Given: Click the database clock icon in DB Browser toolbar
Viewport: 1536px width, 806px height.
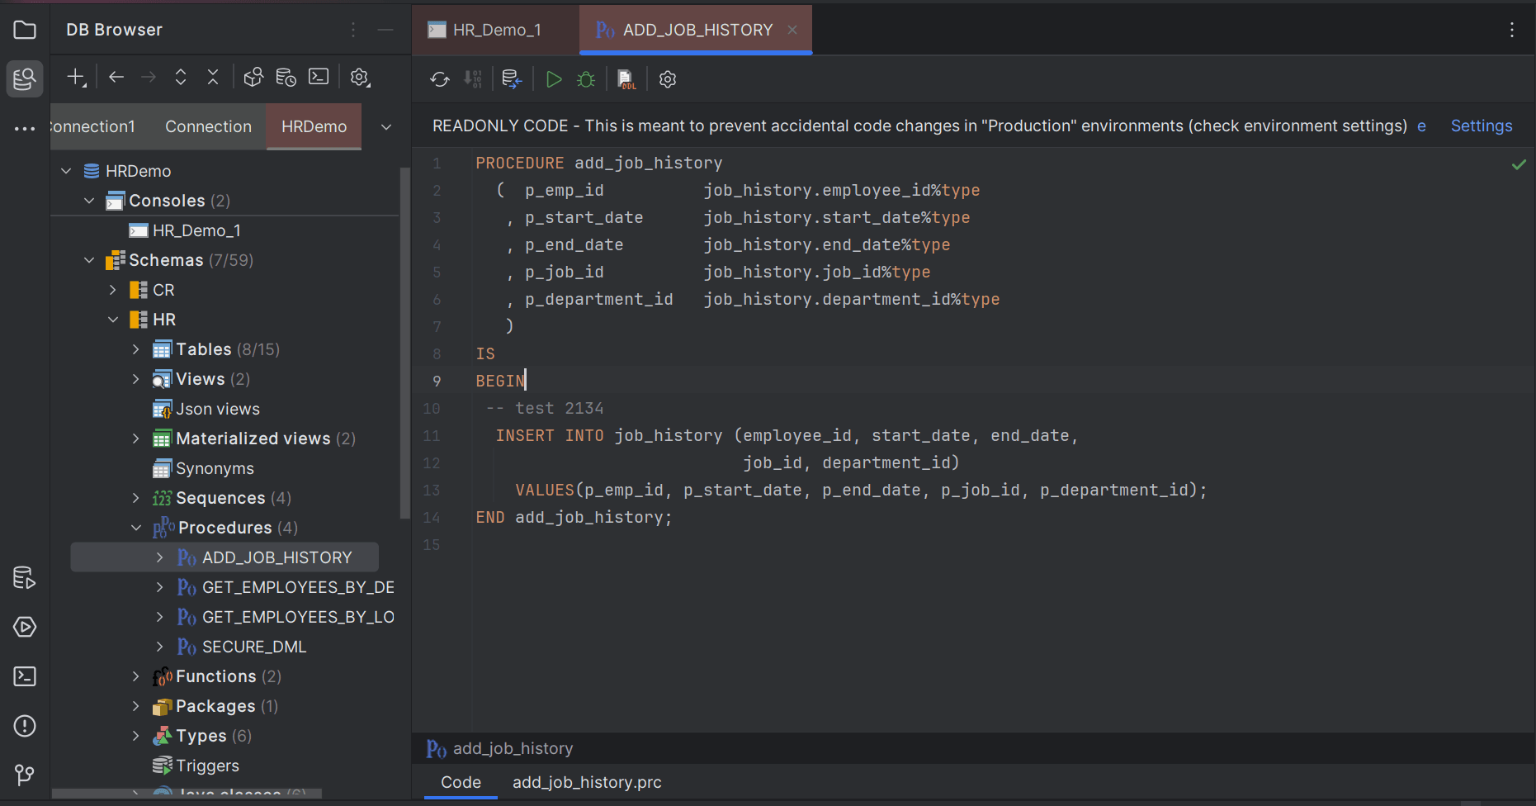Looking at the screenshot, I should [x=286, y=78].
